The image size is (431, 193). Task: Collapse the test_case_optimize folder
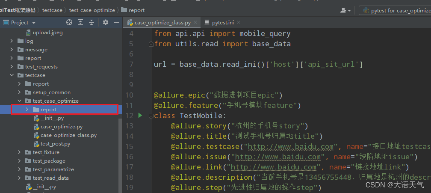[19, 101]
